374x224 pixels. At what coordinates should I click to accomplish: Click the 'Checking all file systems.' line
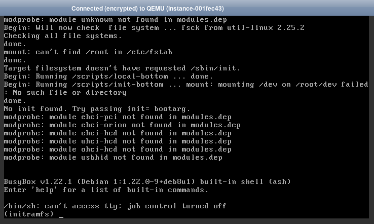coord(63,36)
